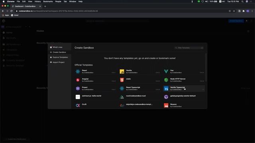Bookmark this page with the star icon
255x143 pixels.
pyautogui.click(x=234, y=11)
